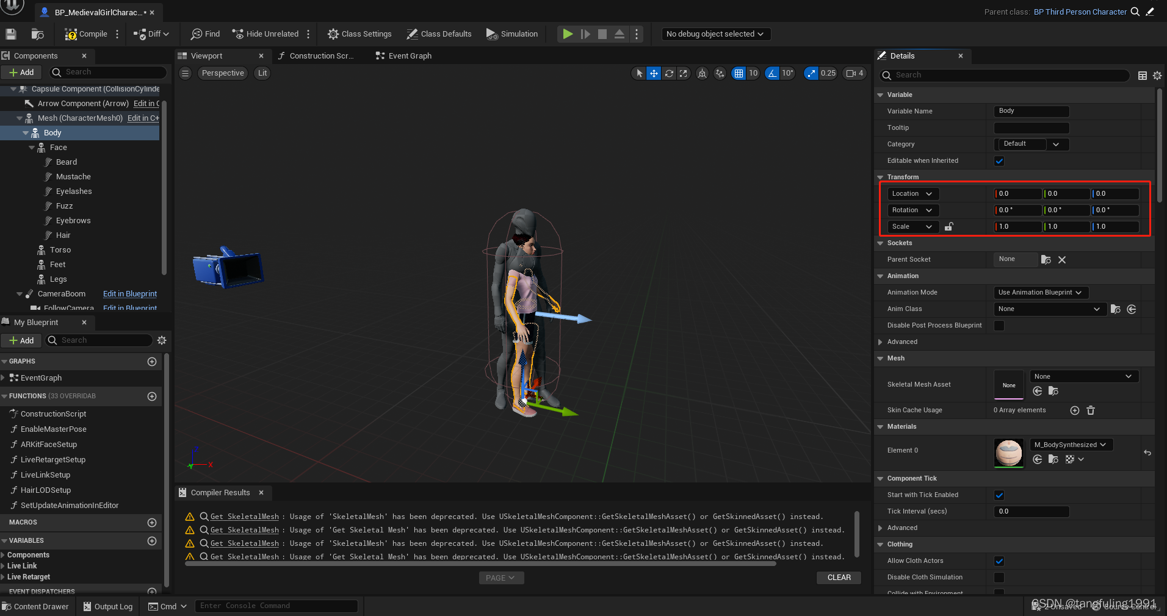The height and width of the screenshot is (616, 1167).
Task: Toggle world/local coordinate system icon
Action: [x=703, y=73]
